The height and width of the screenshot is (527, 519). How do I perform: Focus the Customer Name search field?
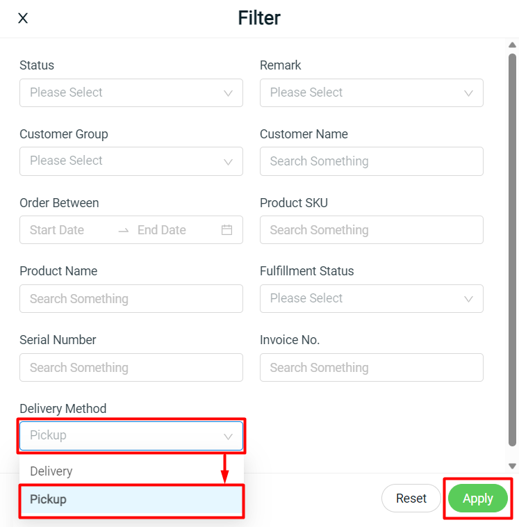372,161
